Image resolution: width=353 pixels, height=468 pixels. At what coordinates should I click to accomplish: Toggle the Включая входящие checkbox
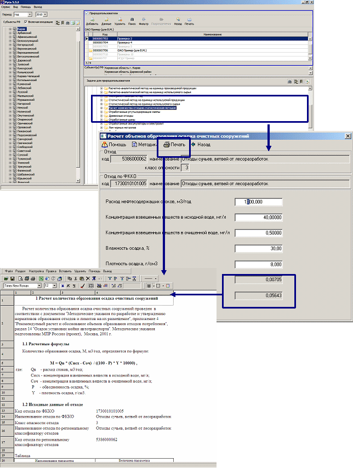pos(26,21)
